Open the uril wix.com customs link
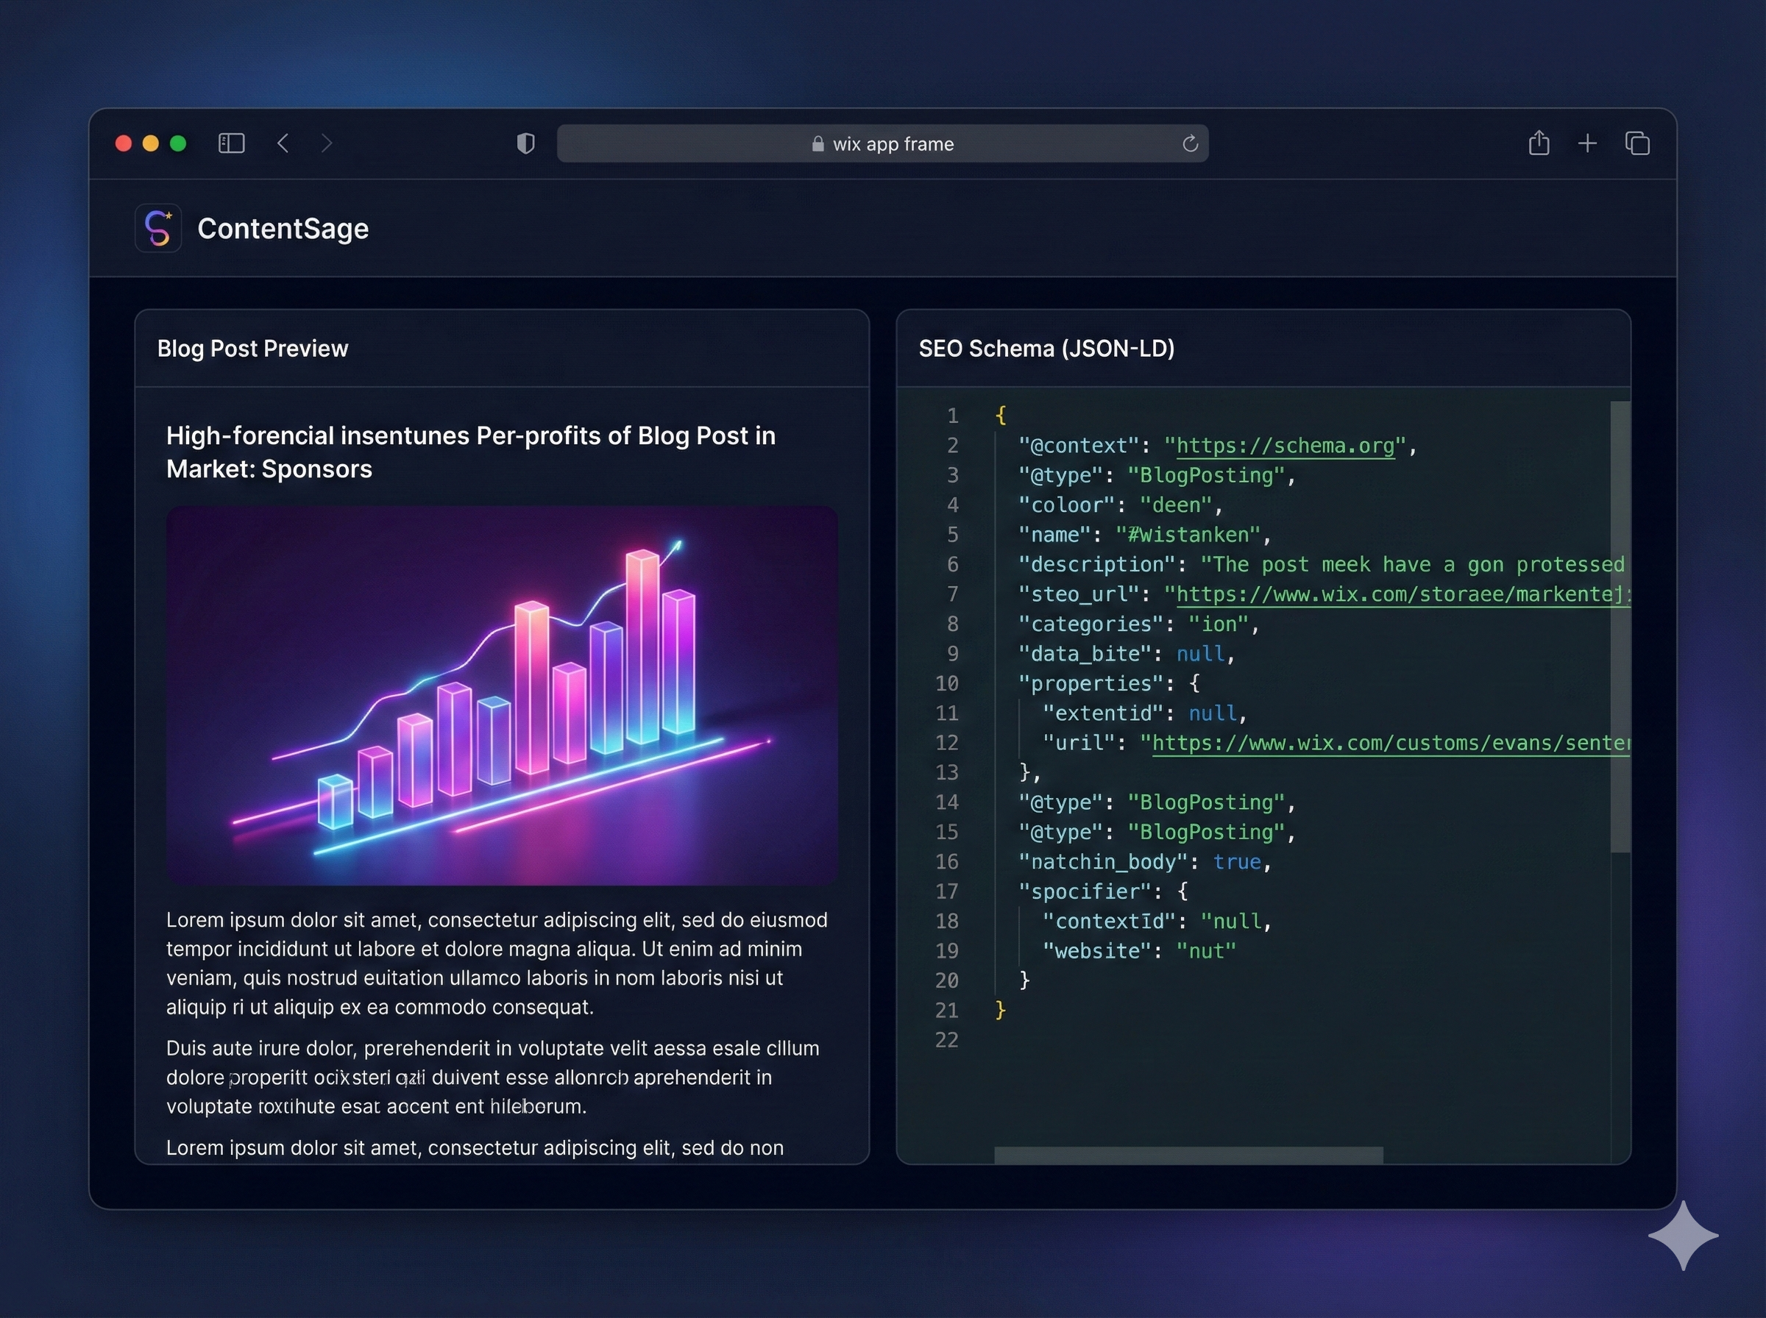The height and width of the screenshot is (1318, 1766). pos(1389,744)
